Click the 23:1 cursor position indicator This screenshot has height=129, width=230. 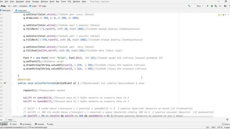coord(208,128)
